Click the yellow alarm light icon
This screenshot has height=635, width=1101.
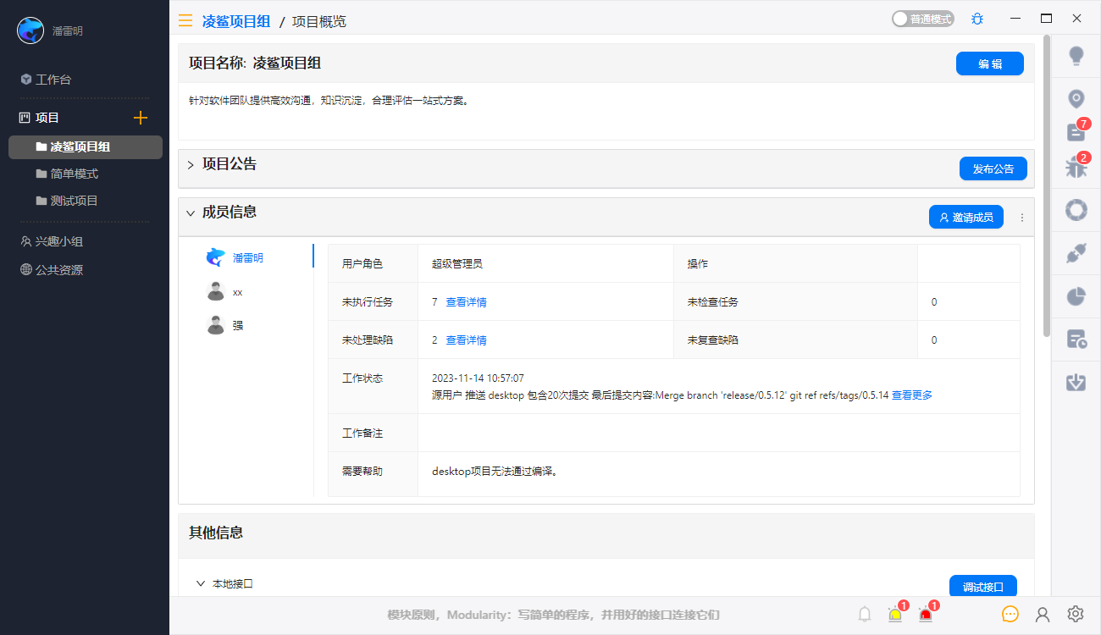(x=895, y=615)
